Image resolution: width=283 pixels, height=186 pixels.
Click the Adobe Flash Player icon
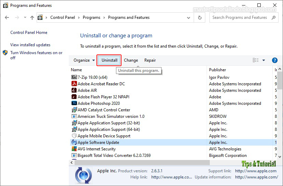click(x=74, y=97)
